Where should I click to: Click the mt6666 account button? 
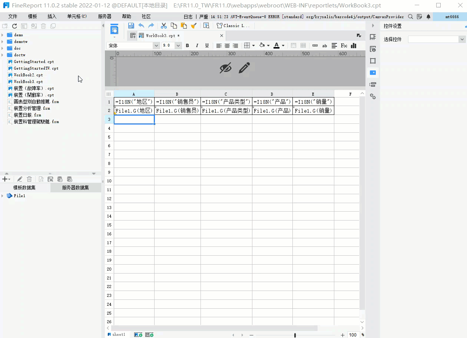click(x=450, y=17)
